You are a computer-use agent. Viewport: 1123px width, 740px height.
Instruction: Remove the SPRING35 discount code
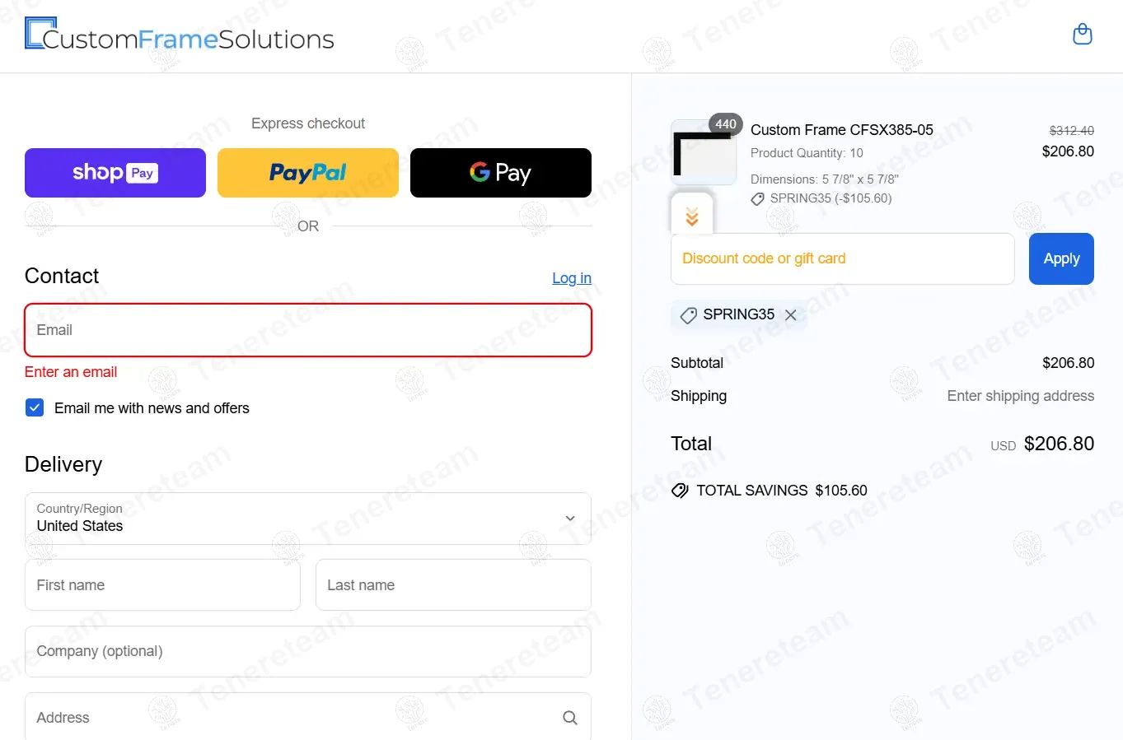[x=791, y=315]
